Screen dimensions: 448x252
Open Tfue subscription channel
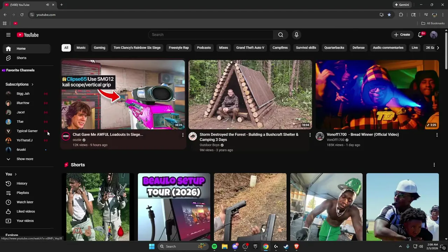27,122
